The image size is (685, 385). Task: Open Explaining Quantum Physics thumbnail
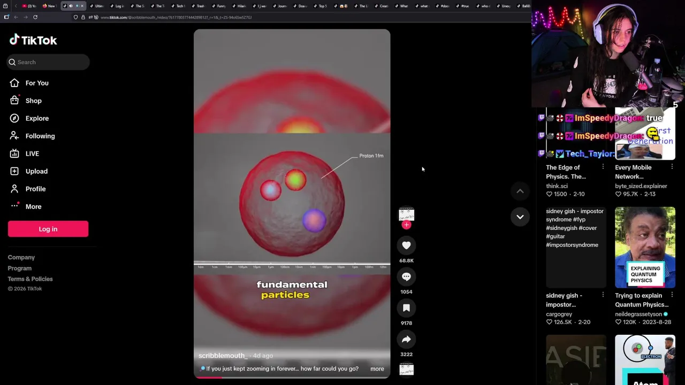coord(645,248)
